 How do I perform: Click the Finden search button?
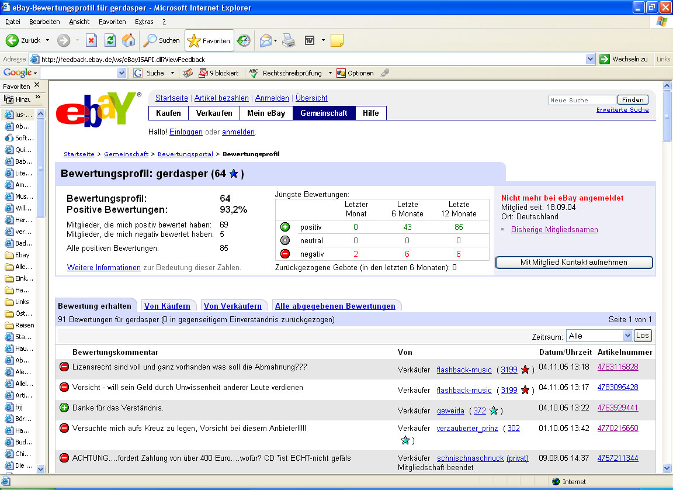pyautogui.click(x=633, y=99)
